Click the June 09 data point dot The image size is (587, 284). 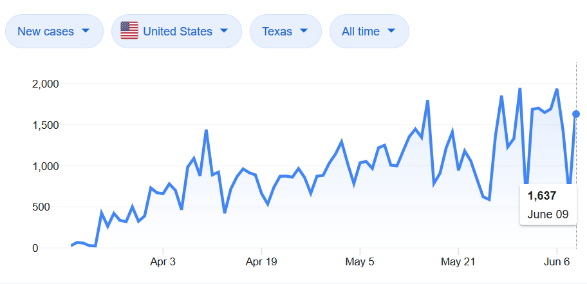coord(576,114)
